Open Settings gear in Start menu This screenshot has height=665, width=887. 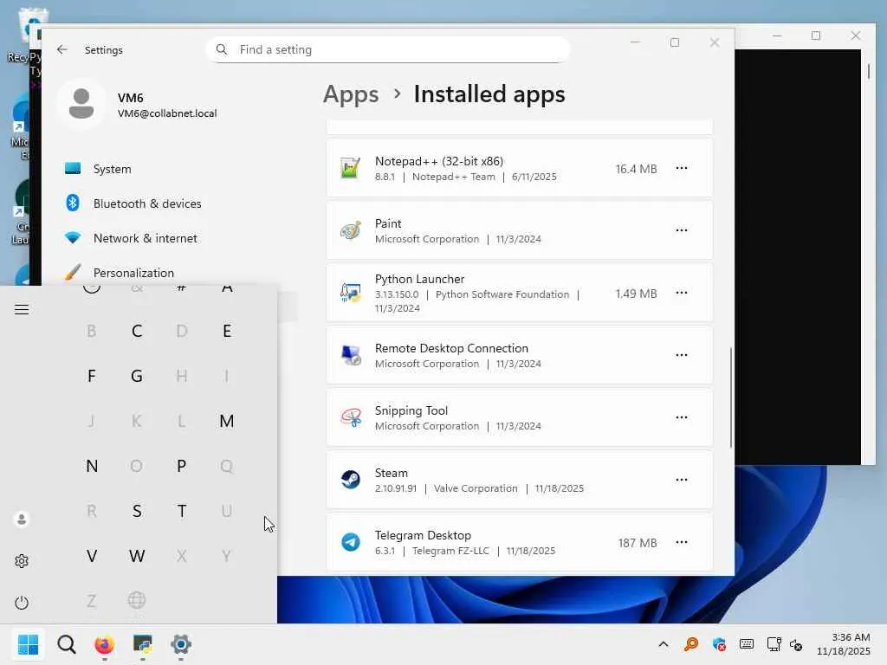(x=22, y=561)
